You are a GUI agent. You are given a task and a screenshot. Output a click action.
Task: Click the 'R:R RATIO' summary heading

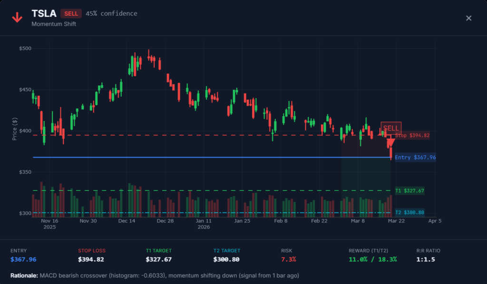point(429,250)
